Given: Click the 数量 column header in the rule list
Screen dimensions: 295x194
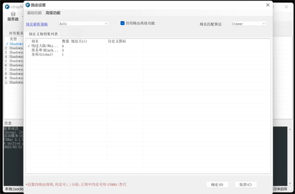Looking at the screenshot, I should (x=65, y=41).
